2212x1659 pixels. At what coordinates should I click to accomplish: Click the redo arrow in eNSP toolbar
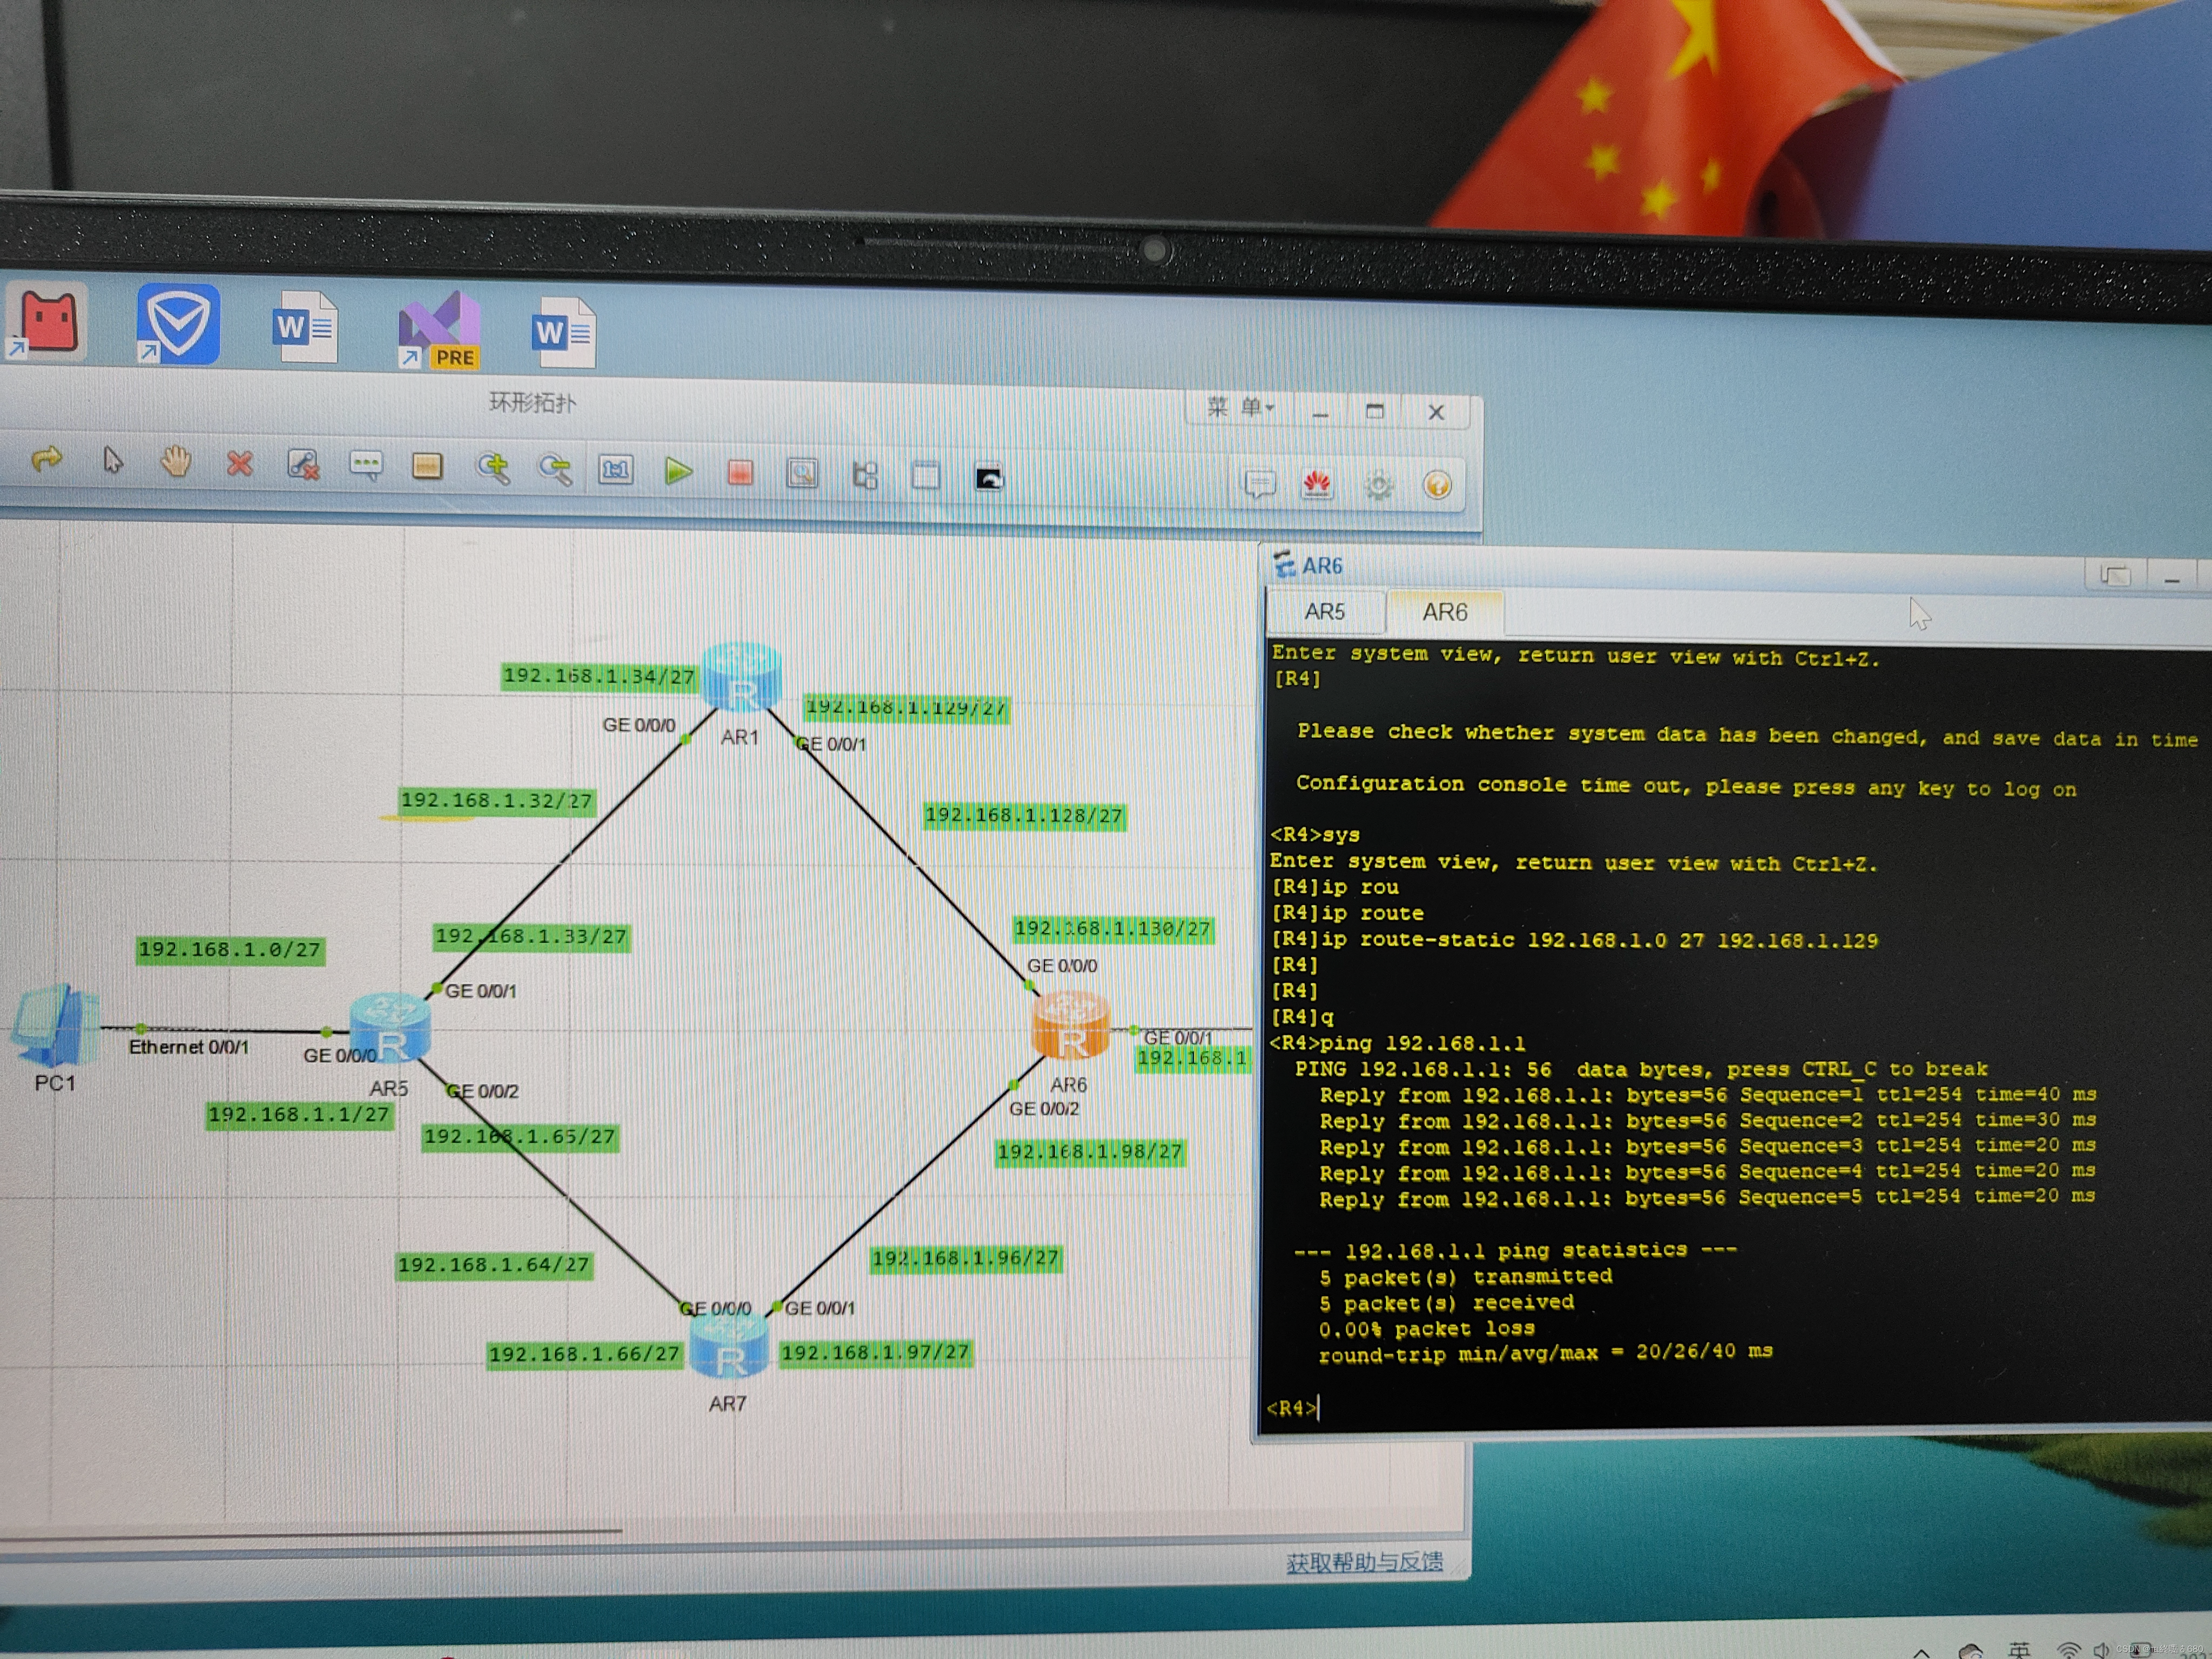(46, 460)
